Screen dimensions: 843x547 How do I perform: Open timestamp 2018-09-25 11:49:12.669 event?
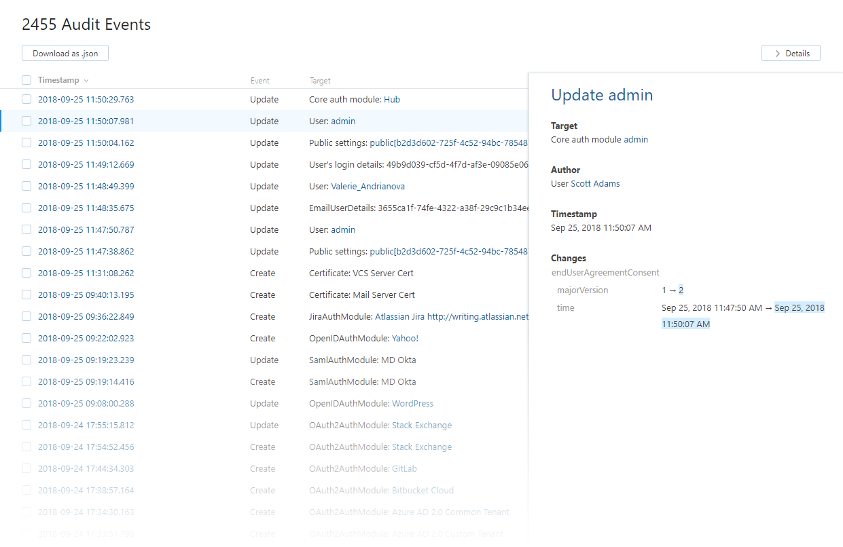[86, 164]
